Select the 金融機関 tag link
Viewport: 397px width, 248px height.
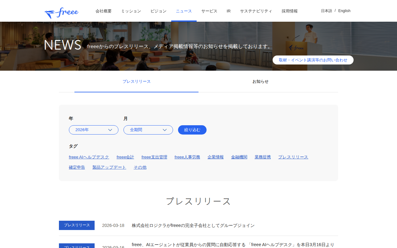239,157
